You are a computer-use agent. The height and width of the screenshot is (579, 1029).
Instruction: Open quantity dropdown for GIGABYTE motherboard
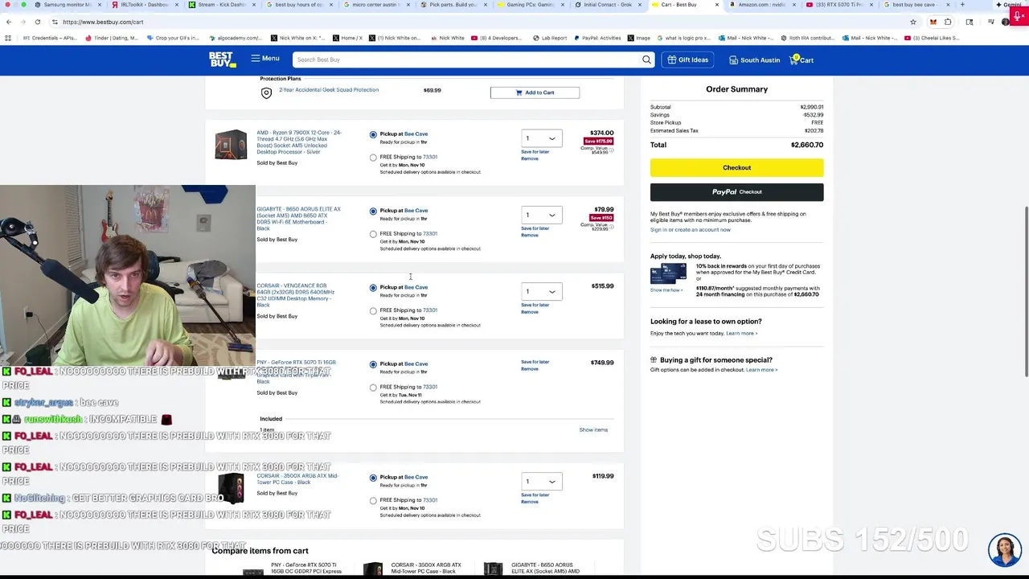[x=541, y=215]
